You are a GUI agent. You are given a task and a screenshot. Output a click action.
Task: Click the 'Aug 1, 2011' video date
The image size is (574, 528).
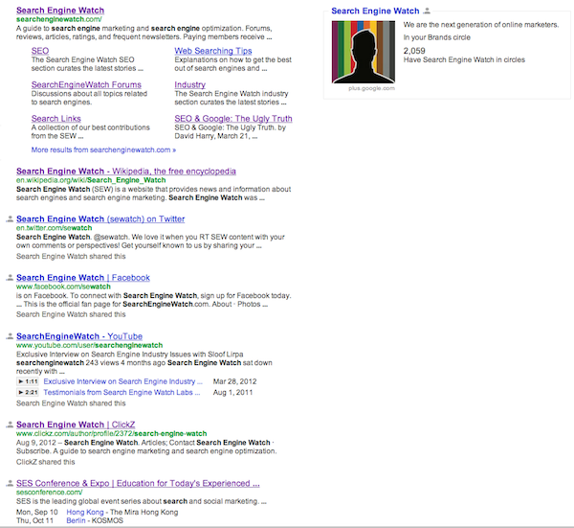pos(232,392)
